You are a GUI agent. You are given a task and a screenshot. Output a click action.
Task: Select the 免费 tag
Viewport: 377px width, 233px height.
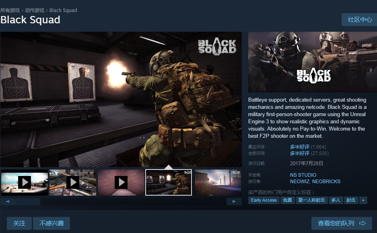(x=287, y=200)
